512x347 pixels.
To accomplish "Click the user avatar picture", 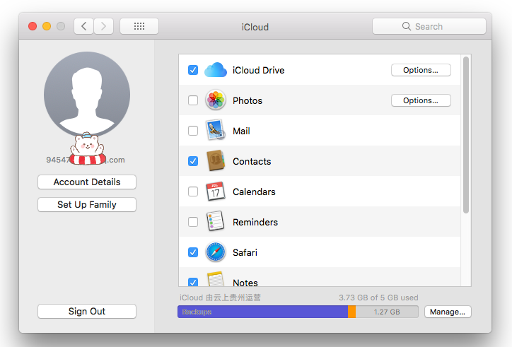I will (87, 95).
